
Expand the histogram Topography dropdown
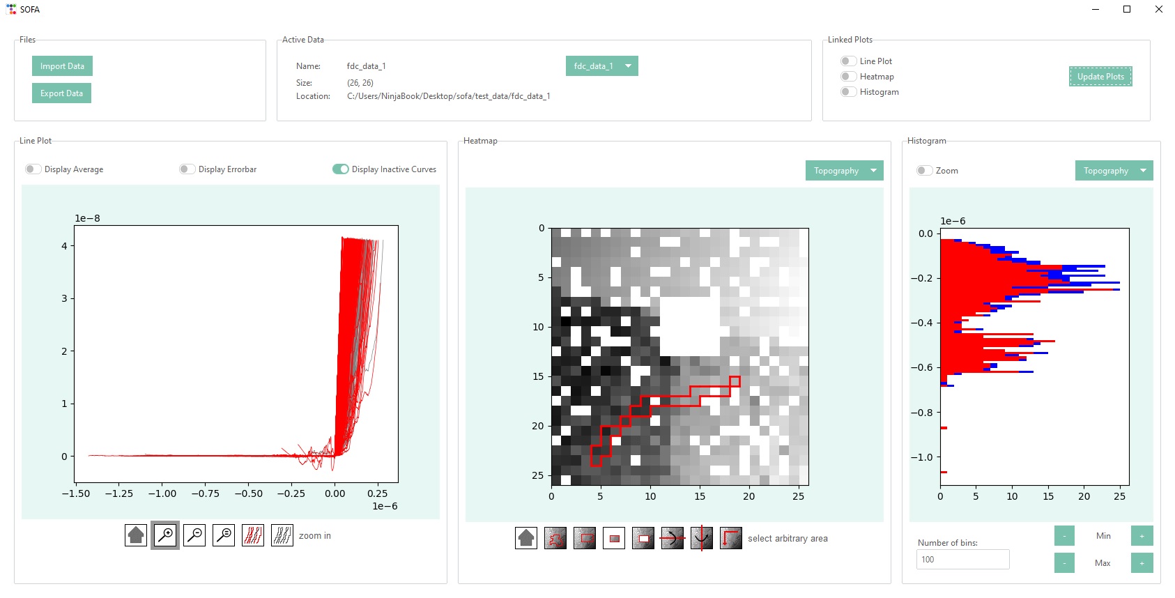1114,171
